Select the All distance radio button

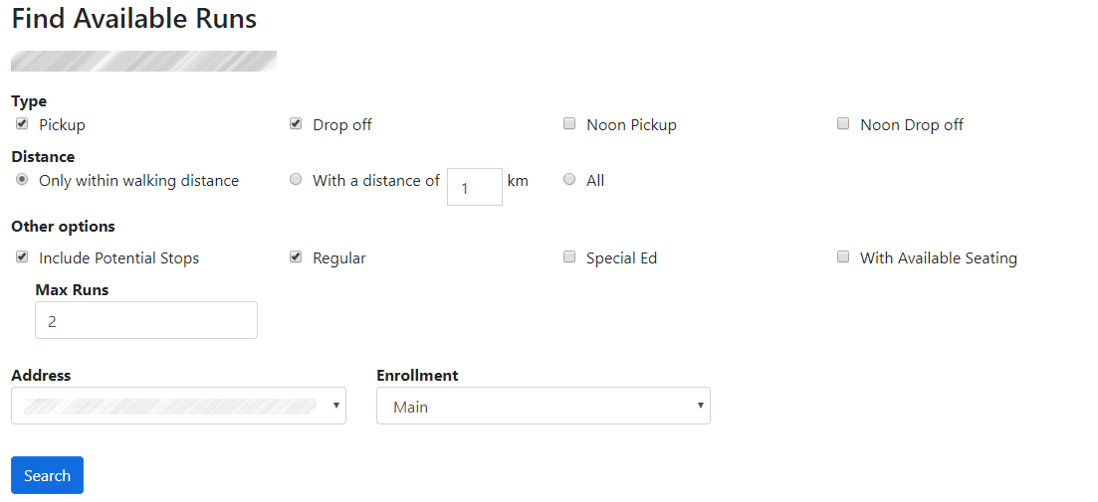tap(569, 180)
